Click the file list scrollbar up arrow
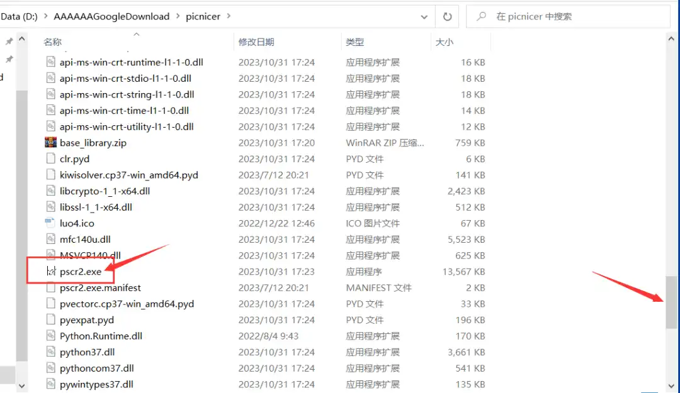Screen dimensions: 680x393 (x=671, y=39)
